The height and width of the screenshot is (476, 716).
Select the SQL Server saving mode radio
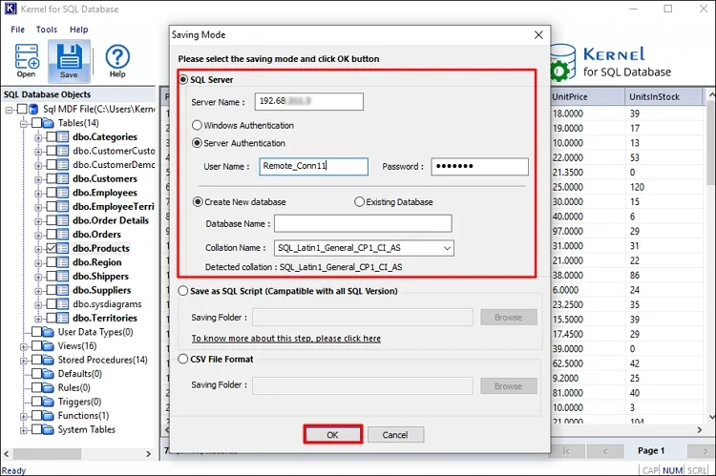click(183, 80)
